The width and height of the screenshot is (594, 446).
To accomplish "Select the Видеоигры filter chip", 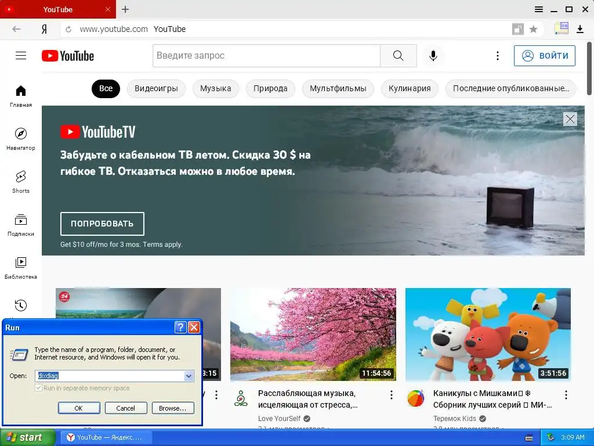I will pos(156,89).
